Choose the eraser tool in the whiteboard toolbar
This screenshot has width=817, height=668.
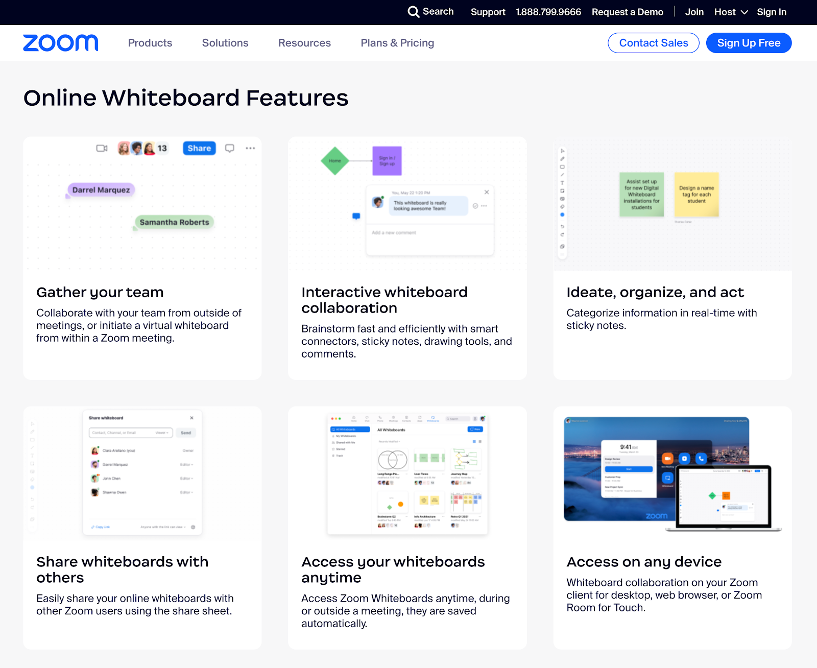pyautogui.click(x=562, y=207)
